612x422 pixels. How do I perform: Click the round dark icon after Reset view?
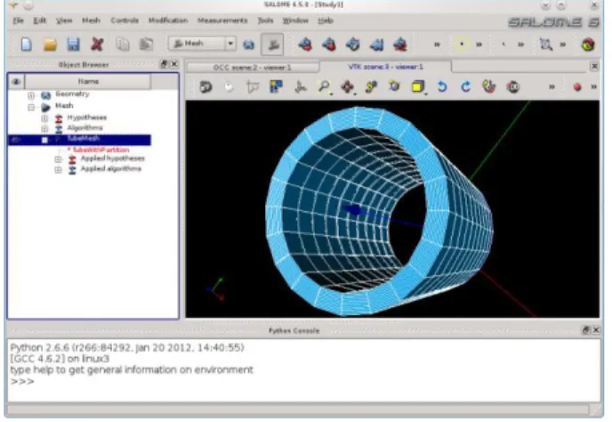513,86
